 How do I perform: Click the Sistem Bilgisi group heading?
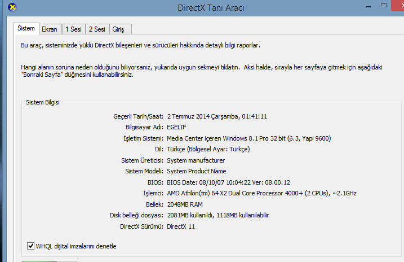(43, 102)
